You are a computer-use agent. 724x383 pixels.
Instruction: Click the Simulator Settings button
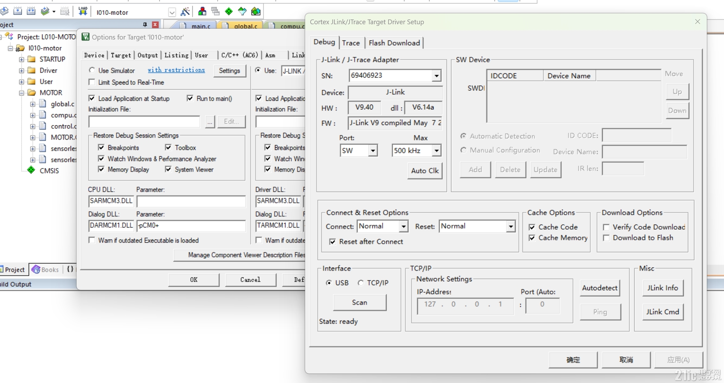click(x=230, y=70)
